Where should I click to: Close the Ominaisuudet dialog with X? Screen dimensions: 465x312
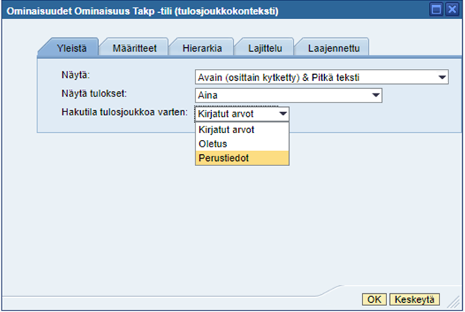point(452,10)
